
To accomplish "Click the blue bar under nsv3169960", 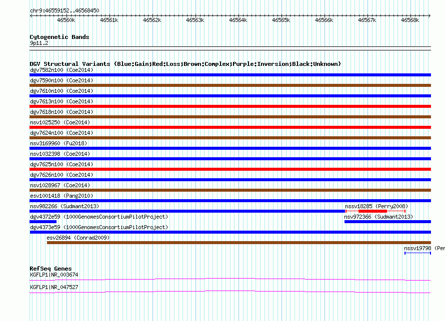I will [x=230, y=148].
